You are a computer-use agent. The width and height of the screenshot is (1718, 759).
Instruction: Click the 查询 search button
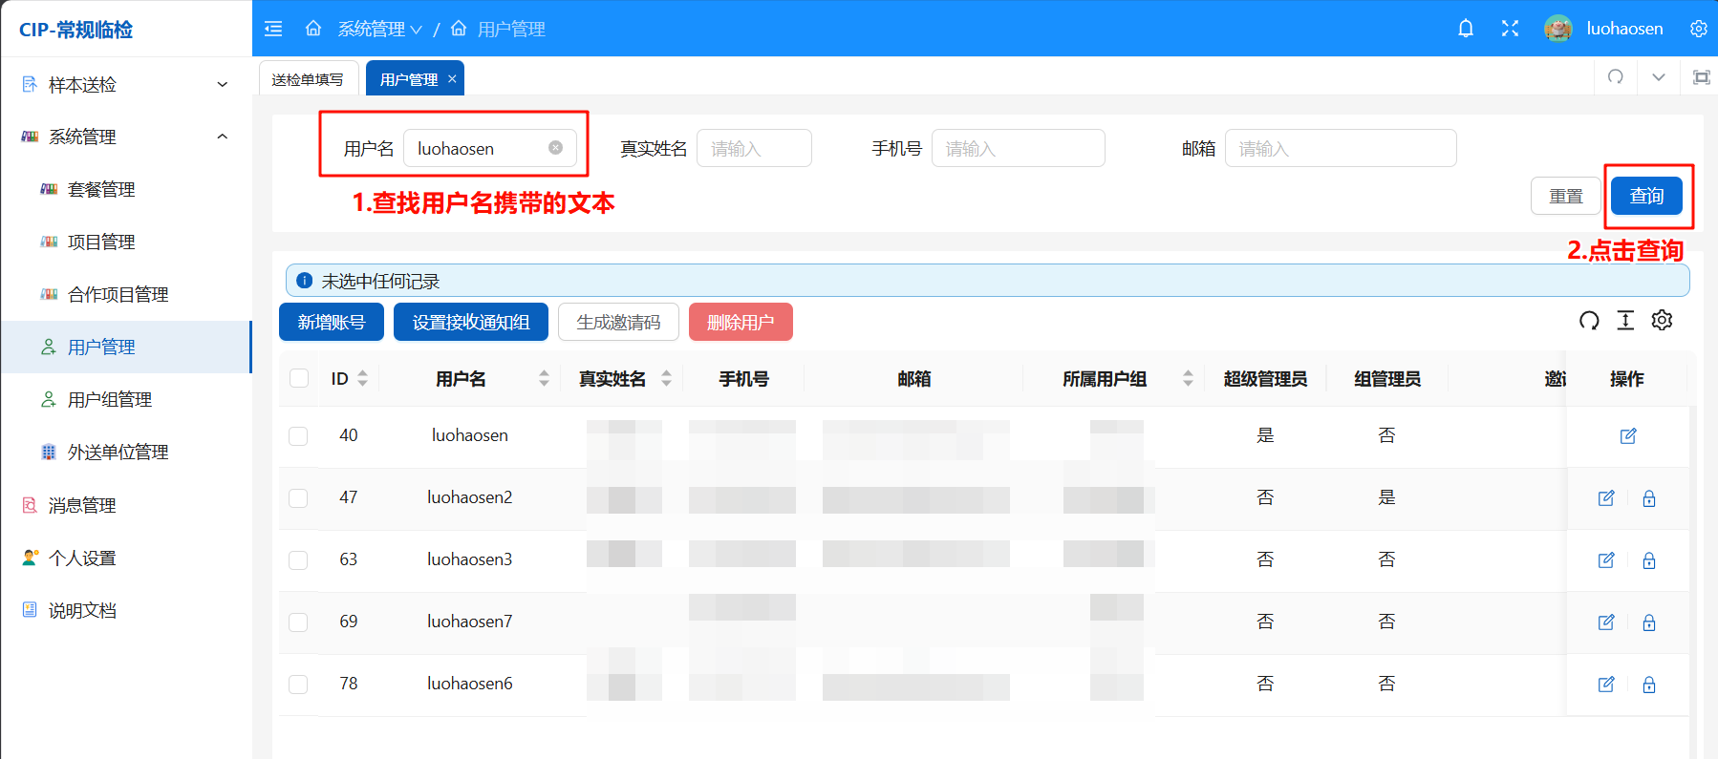click(x=1646, y=196)
